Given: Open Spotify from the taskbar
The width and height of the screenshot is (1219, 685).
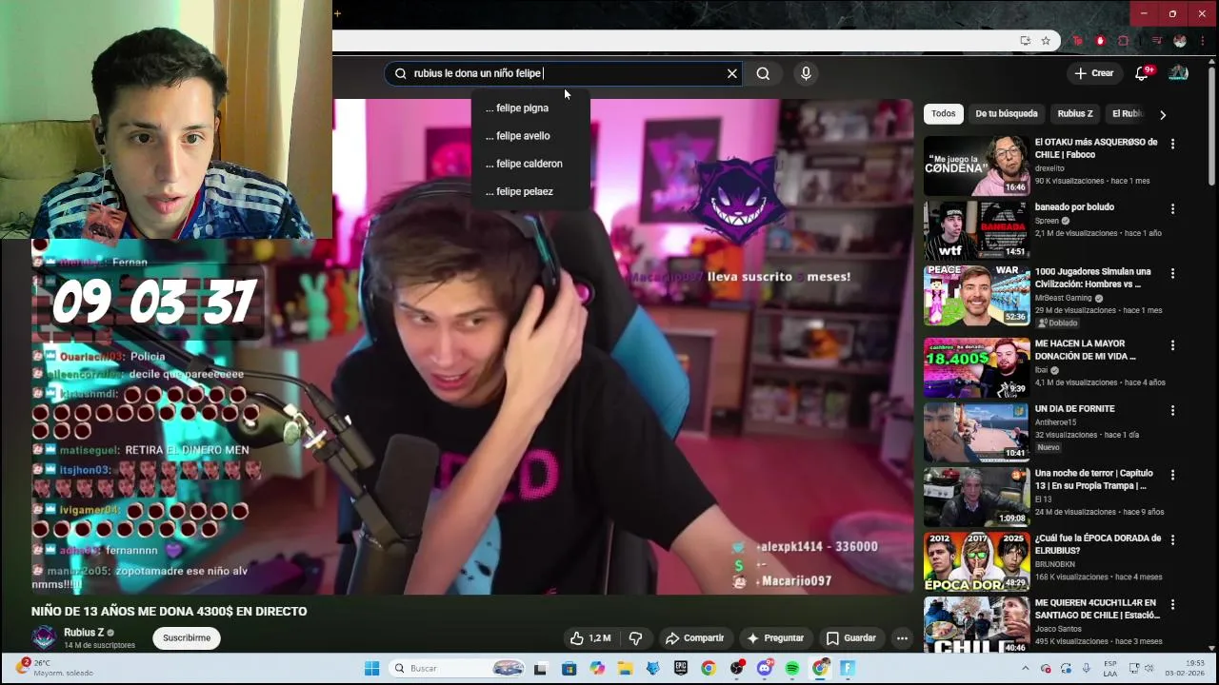Looking at the screenshot, I should [x=792, y=669].
